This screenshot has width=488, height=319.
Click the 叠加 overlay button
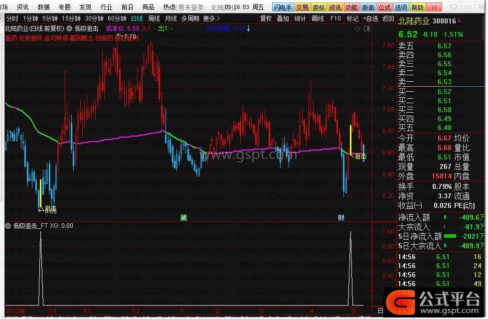click(x=283, y=18)
